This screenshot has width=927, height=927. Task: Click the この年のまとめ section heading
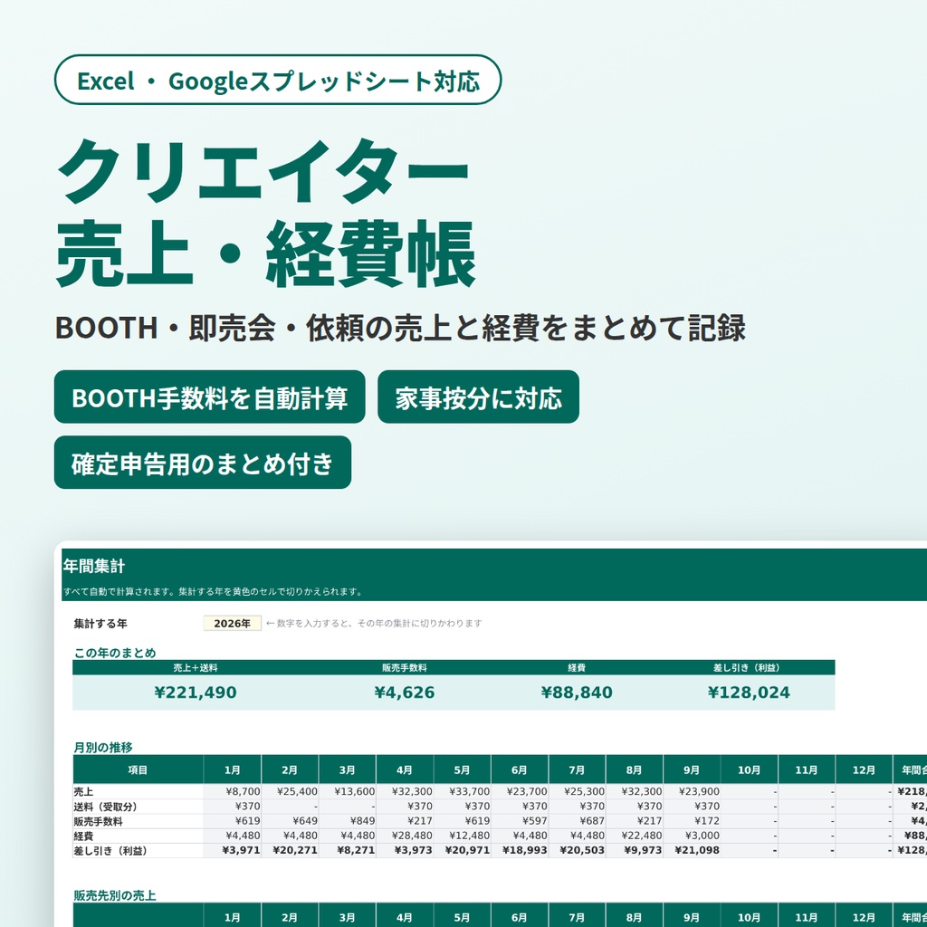coord(115,653)
